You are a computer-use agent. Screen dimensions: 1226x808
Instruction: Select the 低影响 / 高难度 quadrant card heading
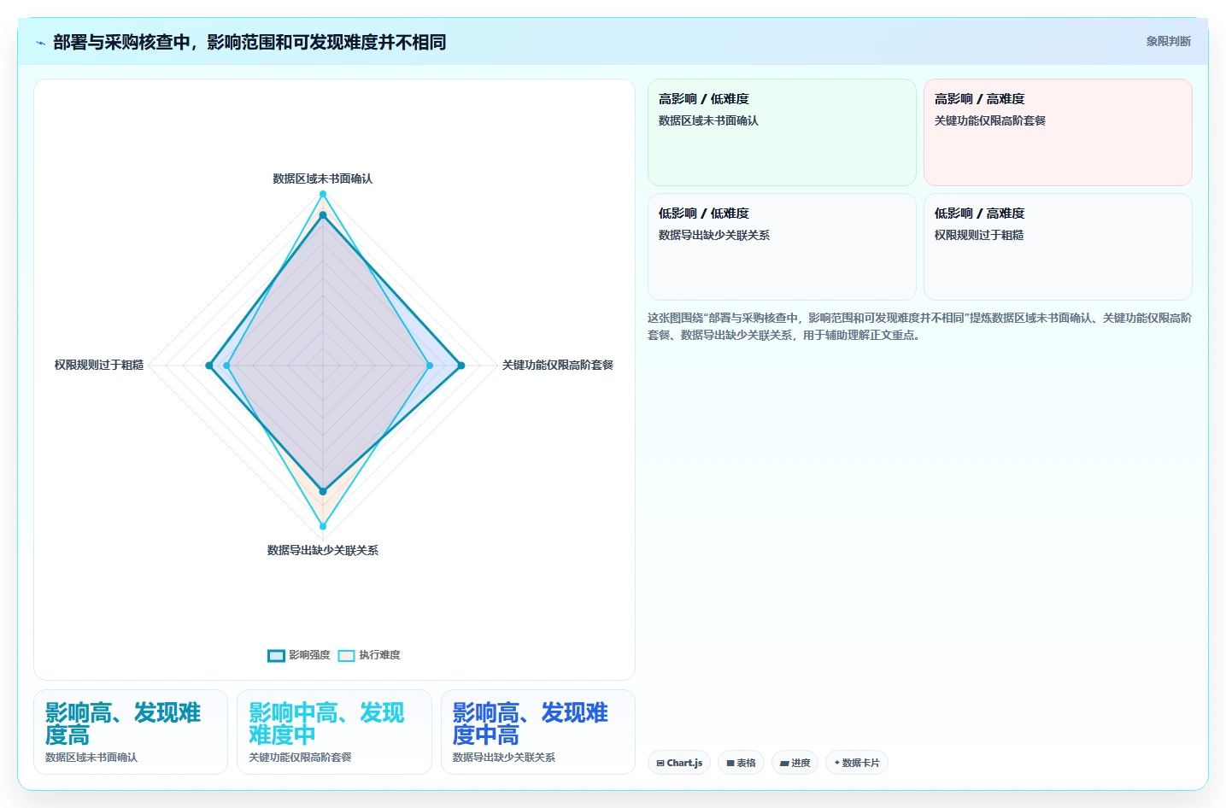pos(979,214)
